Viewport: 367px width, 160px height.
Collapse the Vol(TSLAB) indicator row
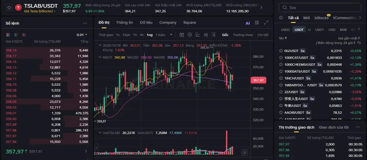pos(100,133)
